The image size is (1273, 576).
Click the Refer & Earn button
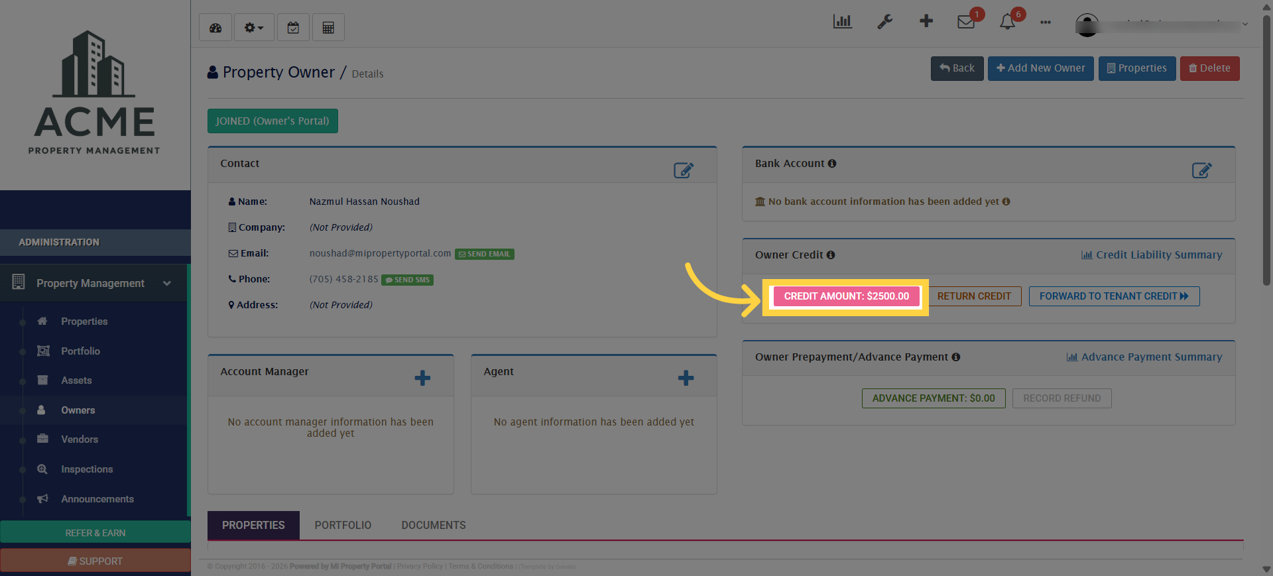point(95,532)
